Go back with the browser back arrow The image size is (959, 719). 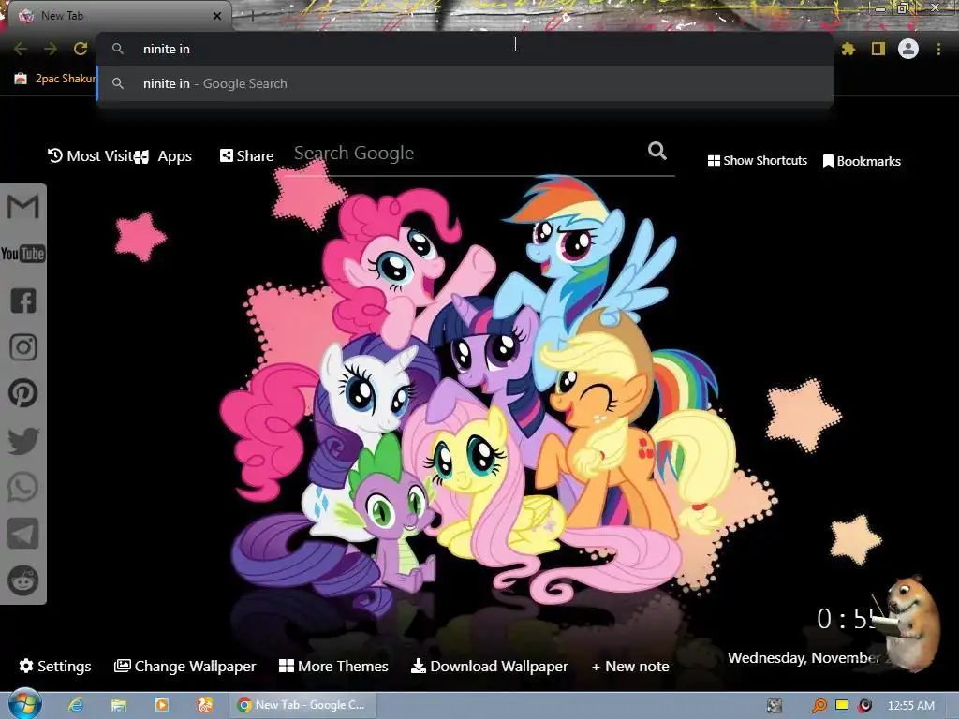21,49
